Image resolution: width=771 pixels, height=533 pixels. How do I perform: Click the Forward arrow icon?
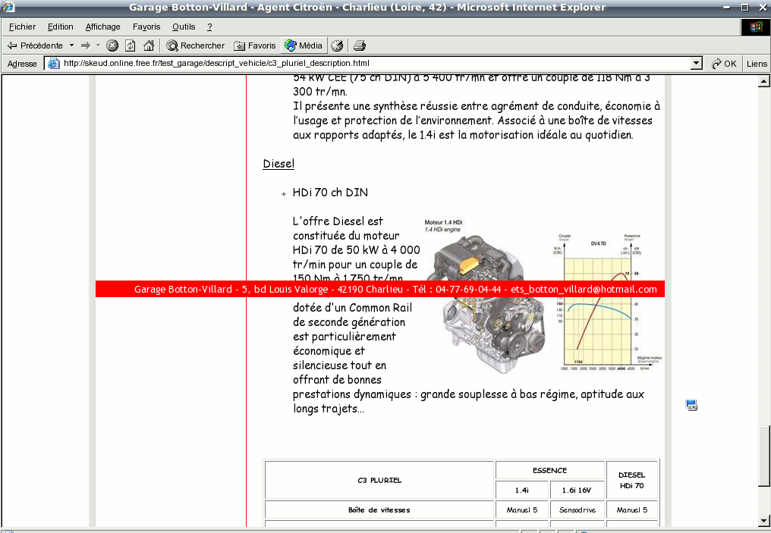click(x=86, y=45)
